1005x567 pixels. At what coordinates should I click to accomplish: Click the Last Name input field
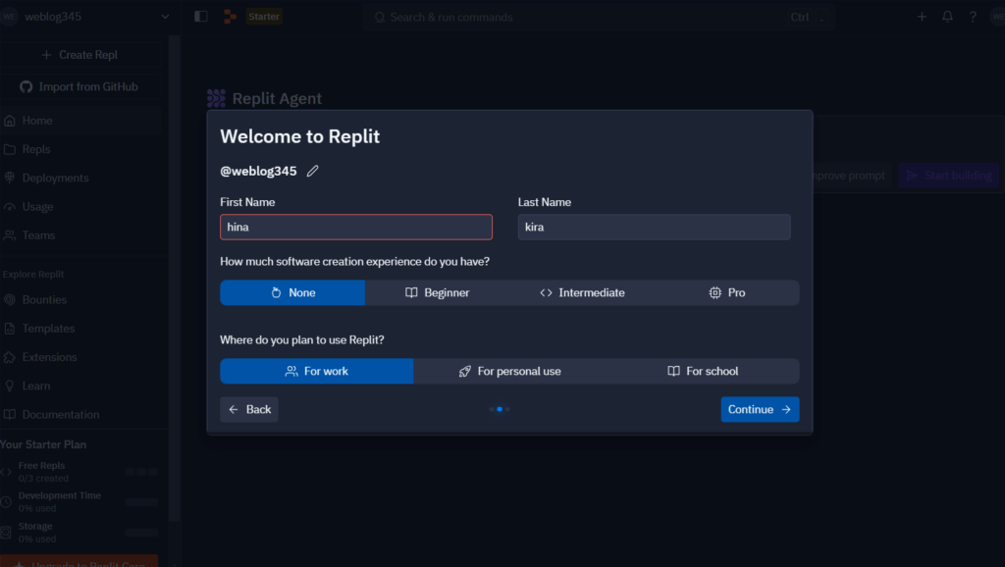coord(654,227)
